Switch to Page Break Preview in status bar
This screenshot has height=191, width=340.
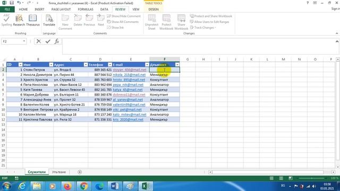(291, 178)
